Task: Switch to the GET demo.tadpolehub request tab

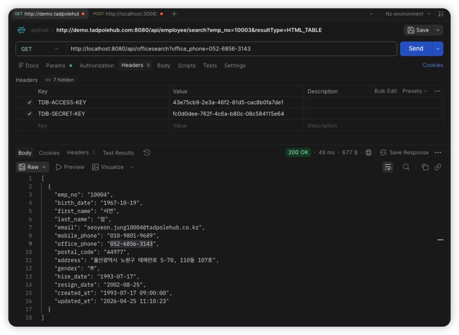Action: [50, 14]
